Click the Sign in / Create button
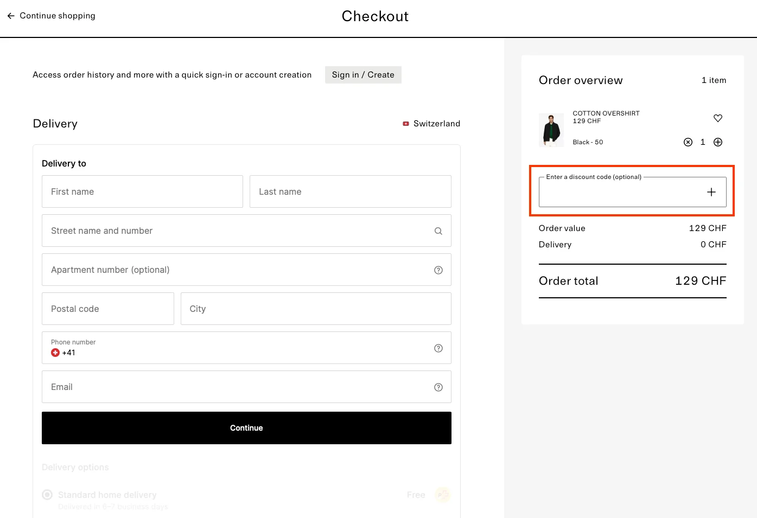This screenshot has height=518, width=757. coord(362,74)
